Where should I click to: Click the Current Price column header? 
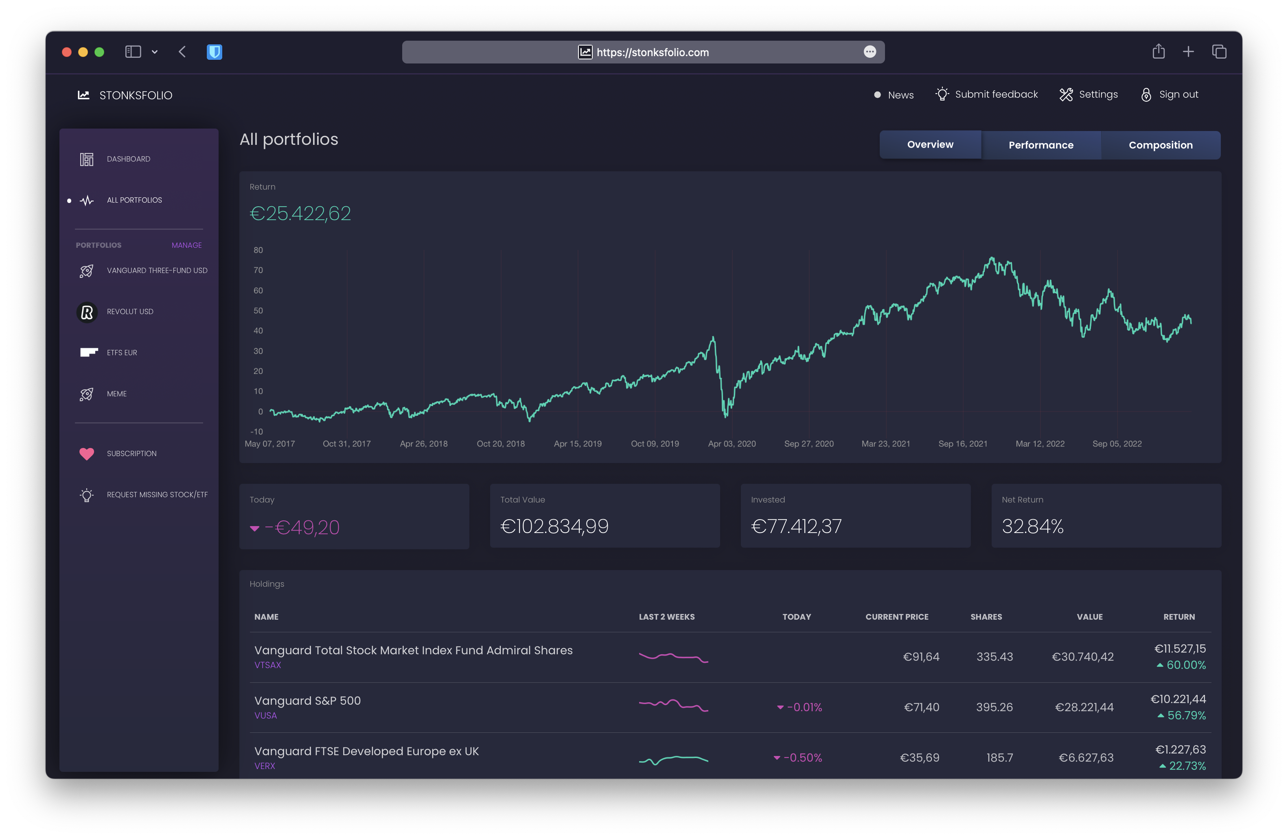897,617
